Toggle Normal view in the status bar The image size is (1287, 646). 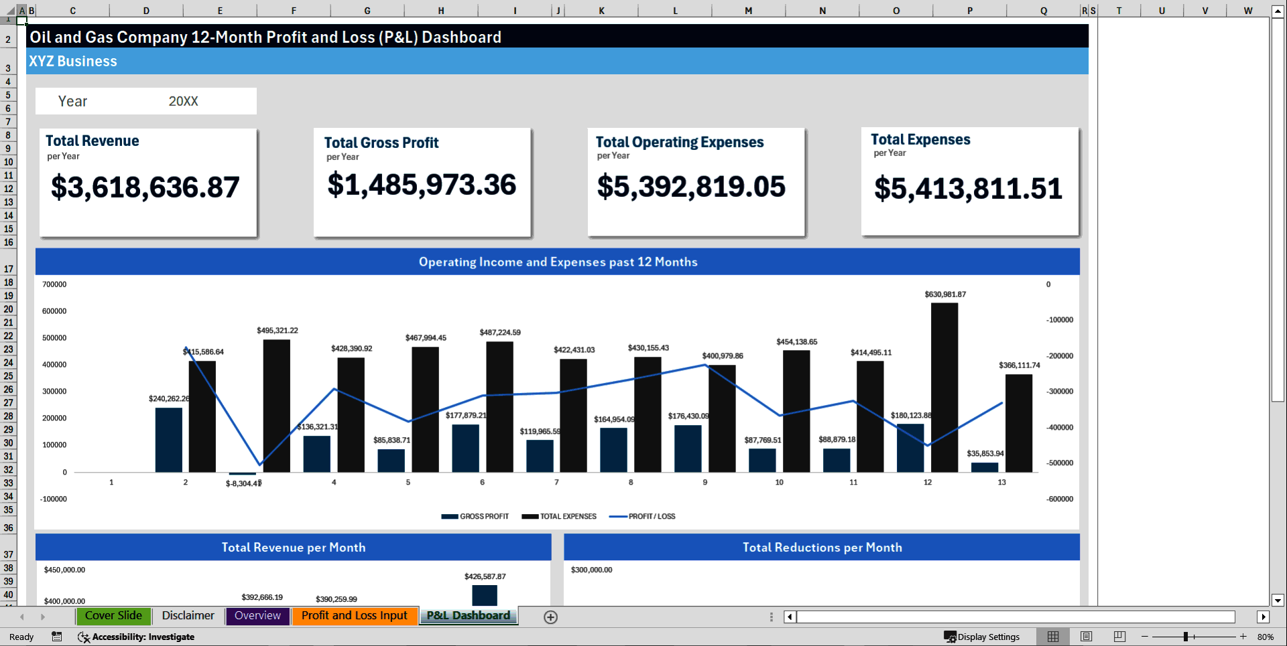(x=1052, y=636)
